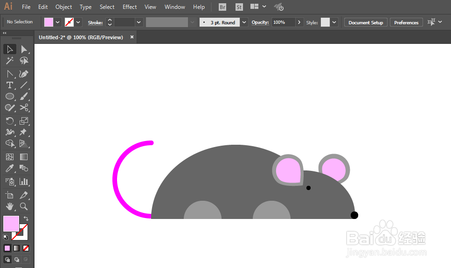
Task: Select the Symbol Sprayer tool
Action: click(10, 182)
